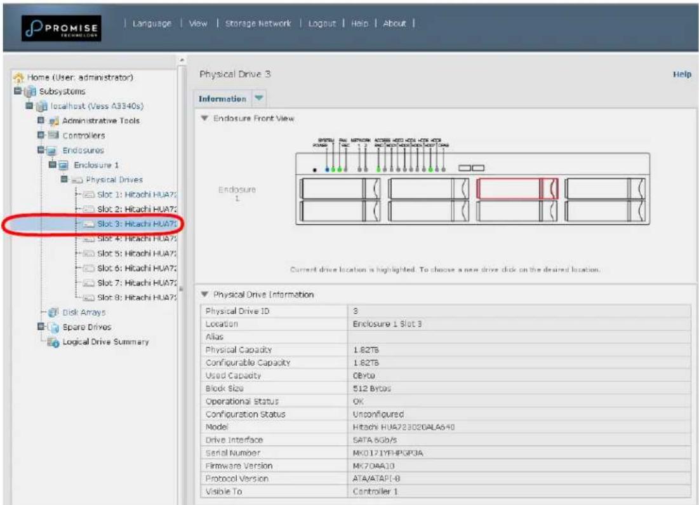Open the View menu
699x505 pixels.
[x=198, y=24]
